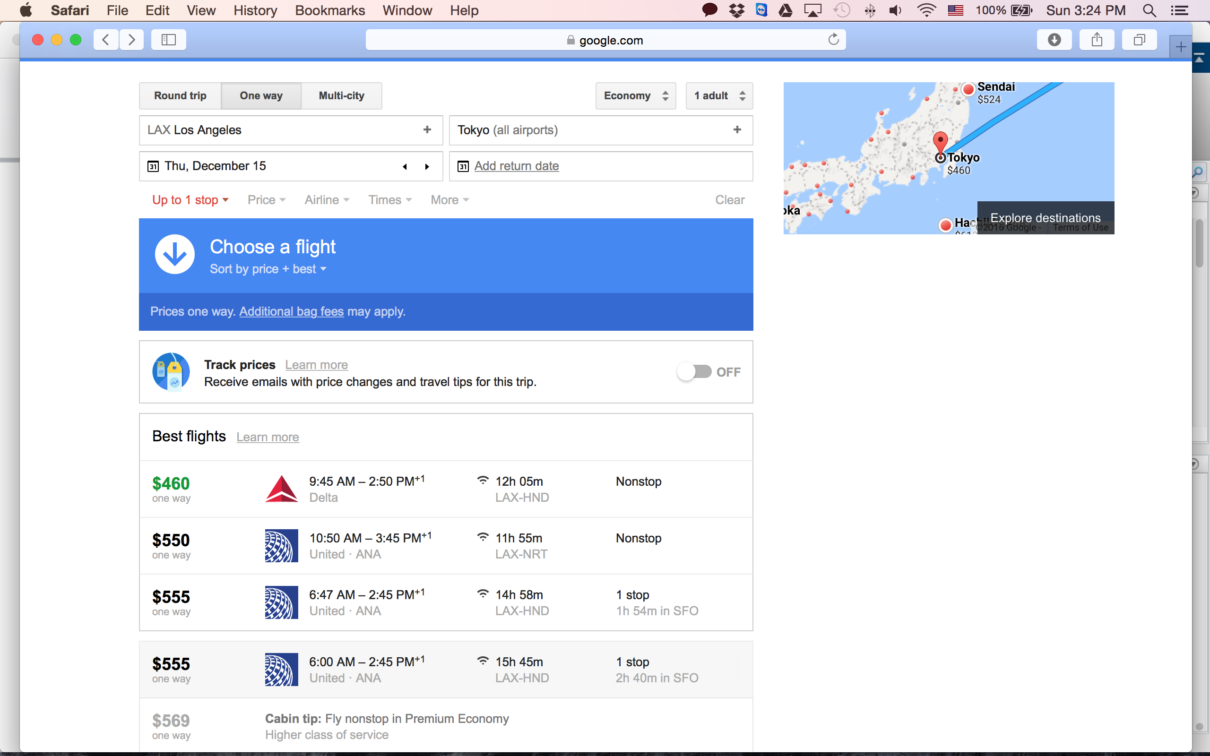
Task: Click the Bluetooth menu bar icon
Action: [870, 10]
